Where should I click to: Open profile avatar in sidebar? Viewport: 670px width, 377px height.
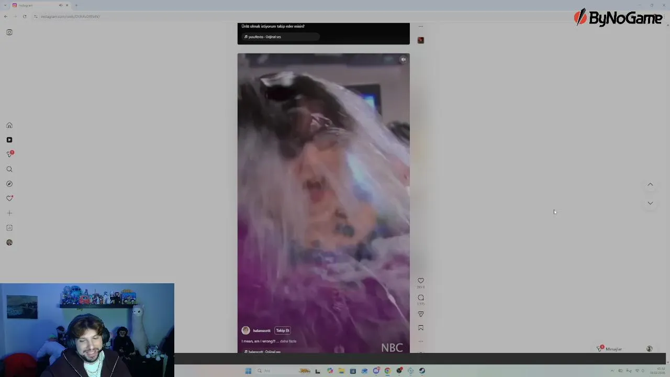tap(9, 242)
